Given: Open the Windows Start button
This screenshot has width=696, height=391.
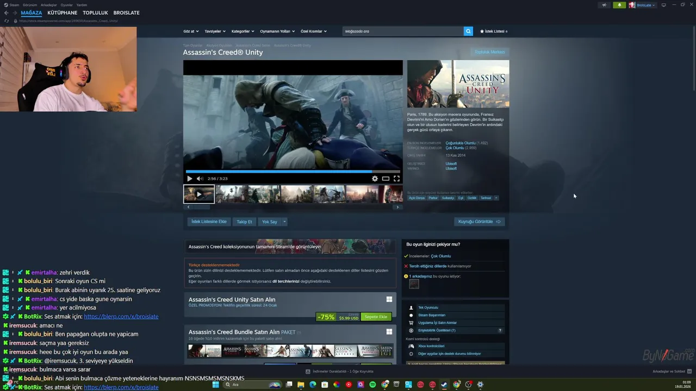Looking at the screenshot, I should pos(215,384).
